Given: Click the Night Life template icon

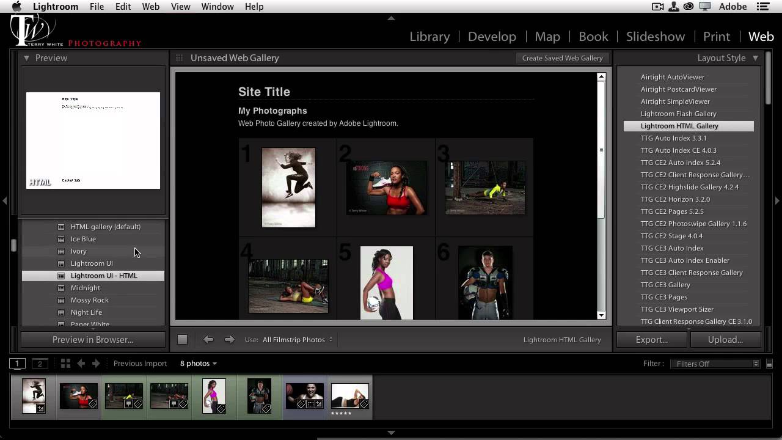Looking at the screenshot, I should click(x=61, y=312).
